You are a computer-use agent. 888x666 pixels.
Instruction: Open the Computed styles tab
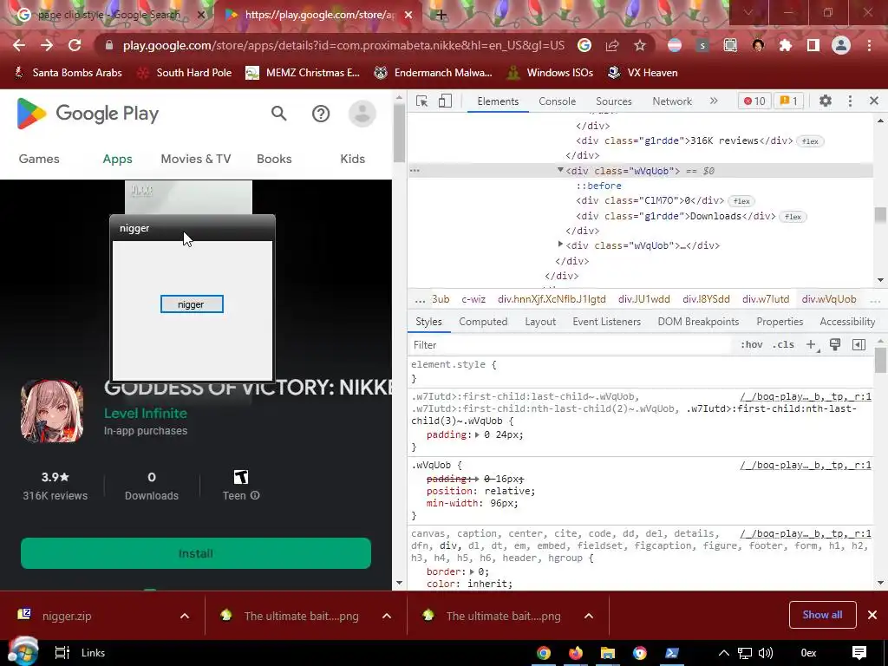483,322
